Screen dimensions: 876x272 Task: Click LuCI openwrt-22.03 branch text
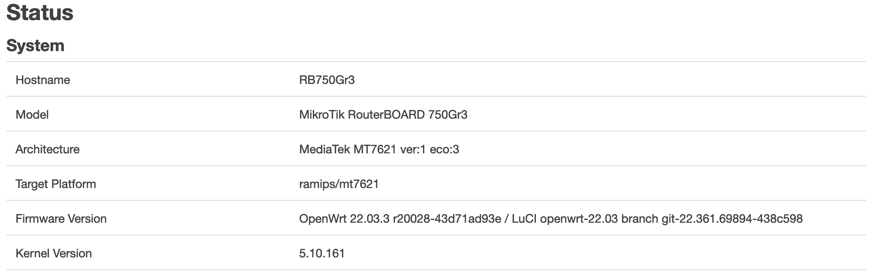(585, 219)
